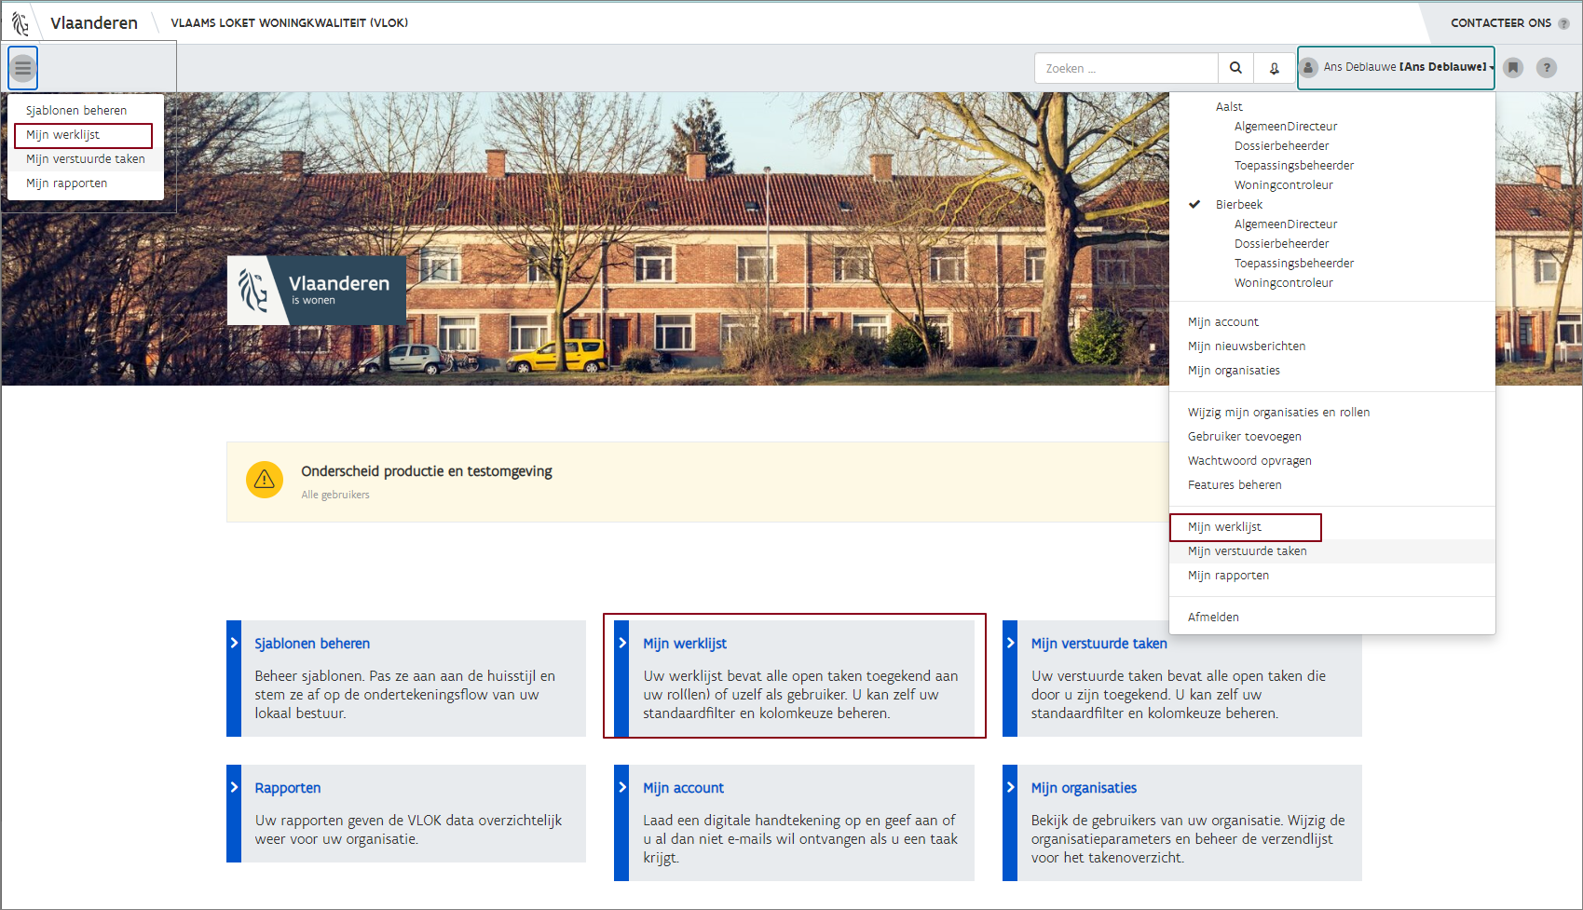Click the search magnifier icon

(1235, 68)
